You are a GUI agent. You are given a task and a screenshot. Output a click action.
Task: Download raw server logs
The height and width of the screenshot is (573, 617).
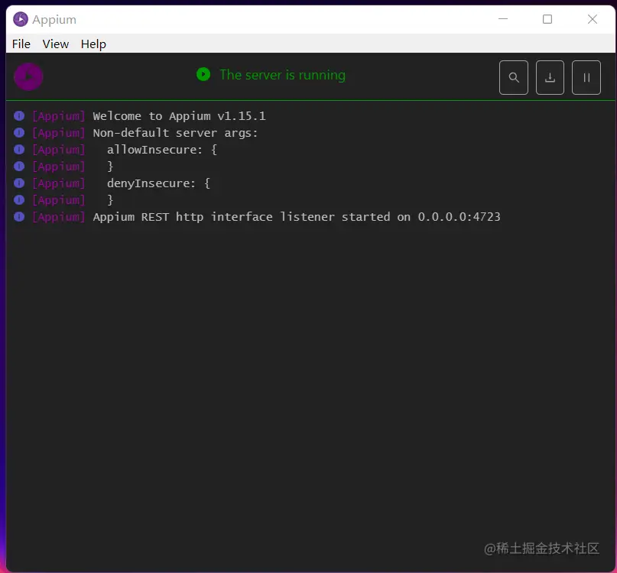point(550,77)
